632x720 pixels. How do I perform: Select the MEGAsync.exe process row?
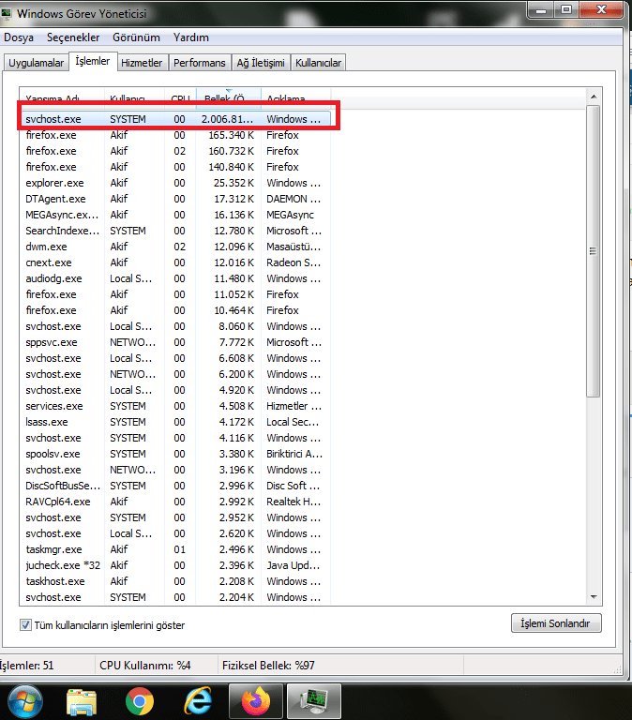pos(175,215)
